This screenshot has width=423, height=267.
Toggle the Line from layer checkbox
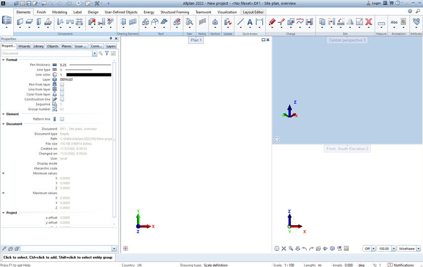click(x=62, y=89)
